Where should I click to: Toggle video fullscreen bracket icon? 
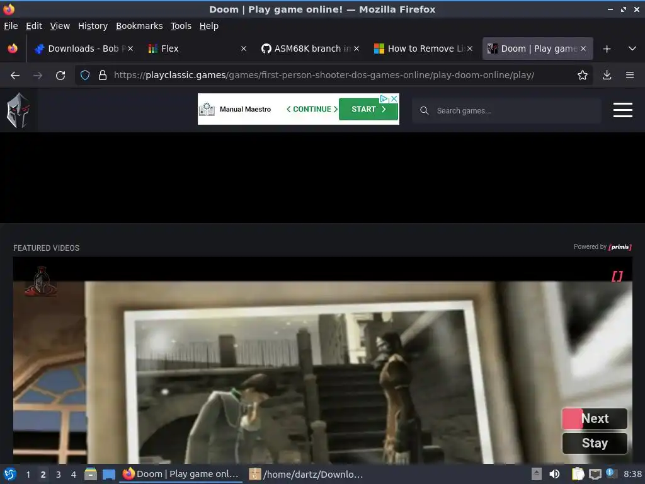pos(617,276)
